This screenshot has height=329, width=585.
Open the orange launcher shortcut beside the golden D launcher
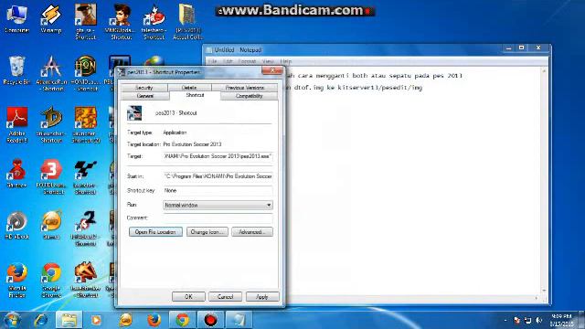click(86, 125)
